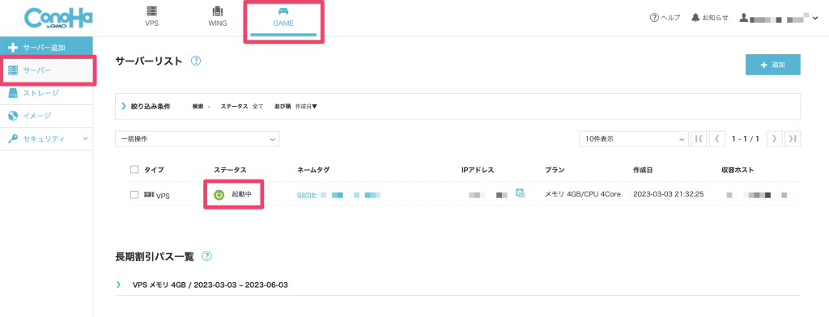Copy the IP address icon

click(521, 192)
